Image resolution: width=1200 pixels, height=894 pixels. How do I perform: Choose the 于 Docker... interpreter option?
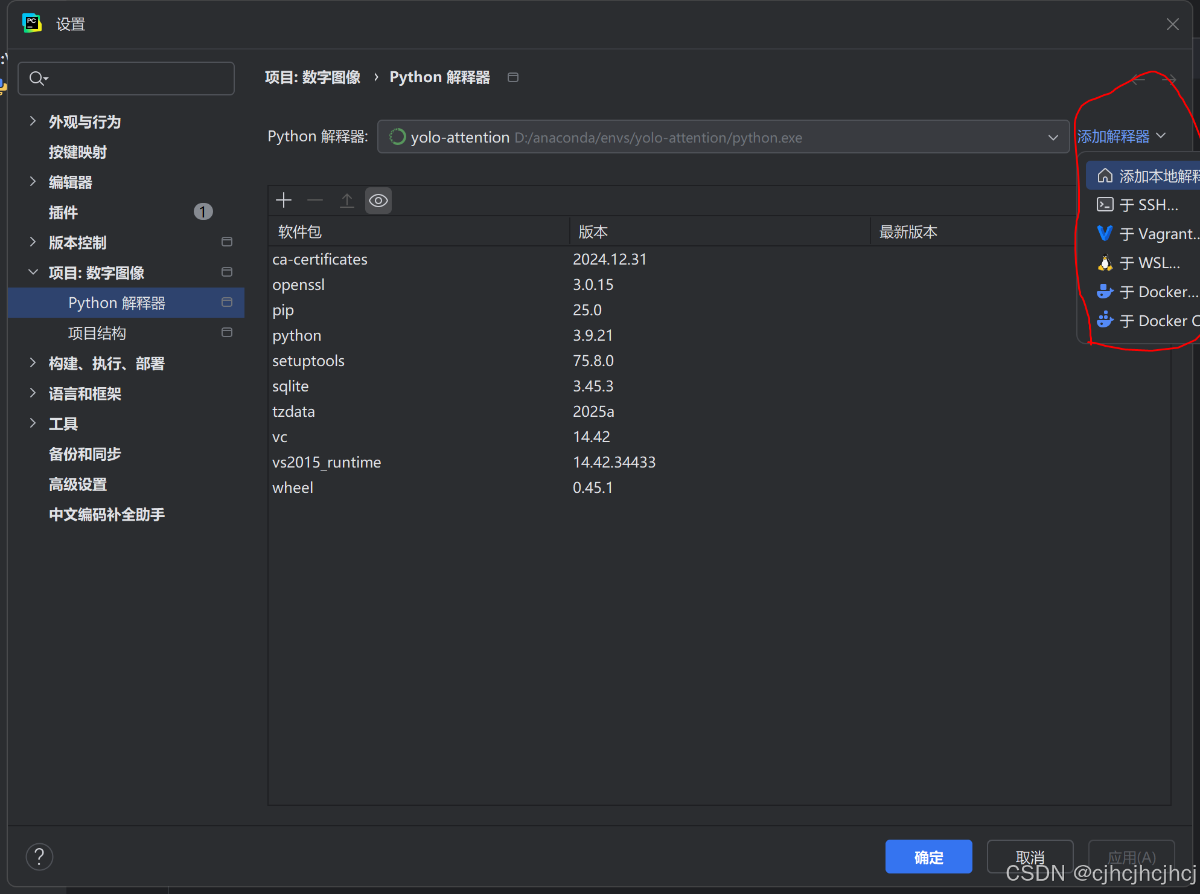[1143, 292]
